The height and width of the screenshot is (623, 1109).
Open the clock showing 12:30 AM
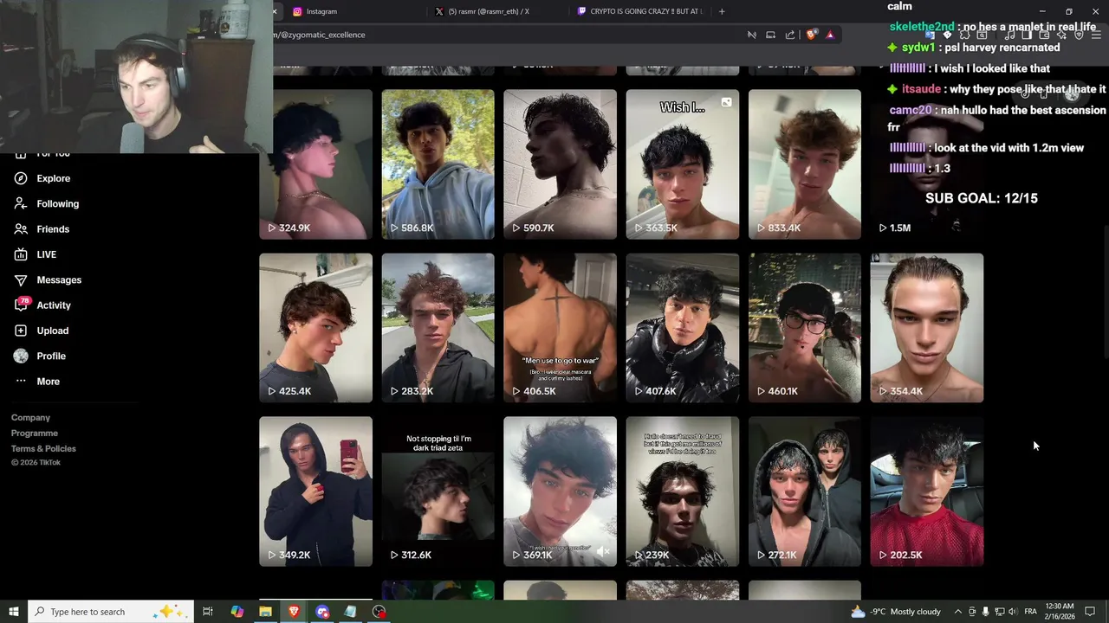tap(1060, 612)
